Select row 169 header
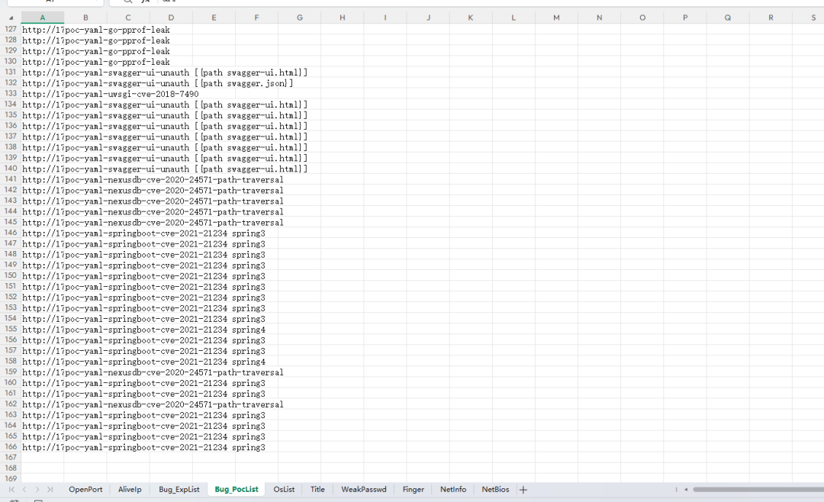This screenshot has height=502, width=824. click(11, 479)
